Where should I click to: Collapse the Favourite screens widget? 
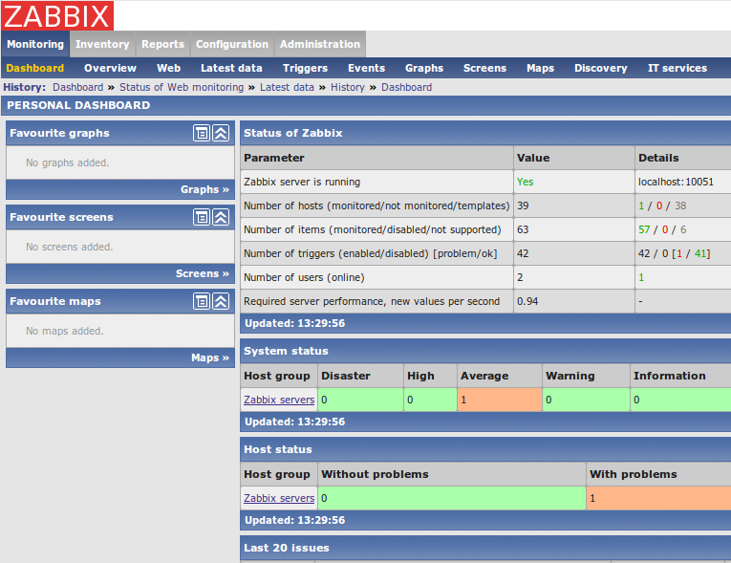point(221,217)
